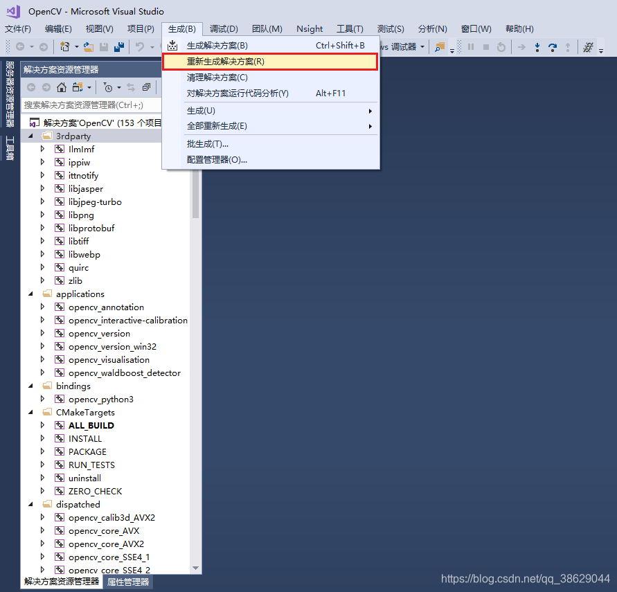The height and width of the screenshot is (592, 617).
Task: Click the Switch Views icon in Solution Explorer
Action: point(78,87)
